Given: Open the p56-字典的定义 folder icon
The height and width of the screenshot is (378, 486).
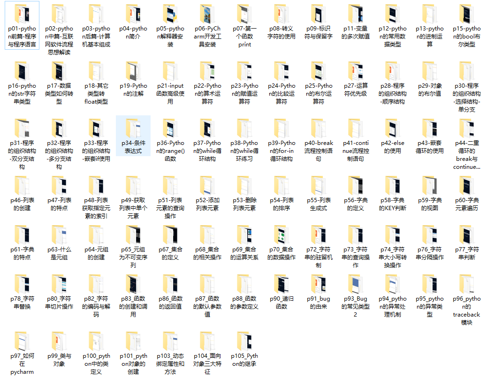Looking at the screenshot, I should pyautogui.click(x=356, y=186).
